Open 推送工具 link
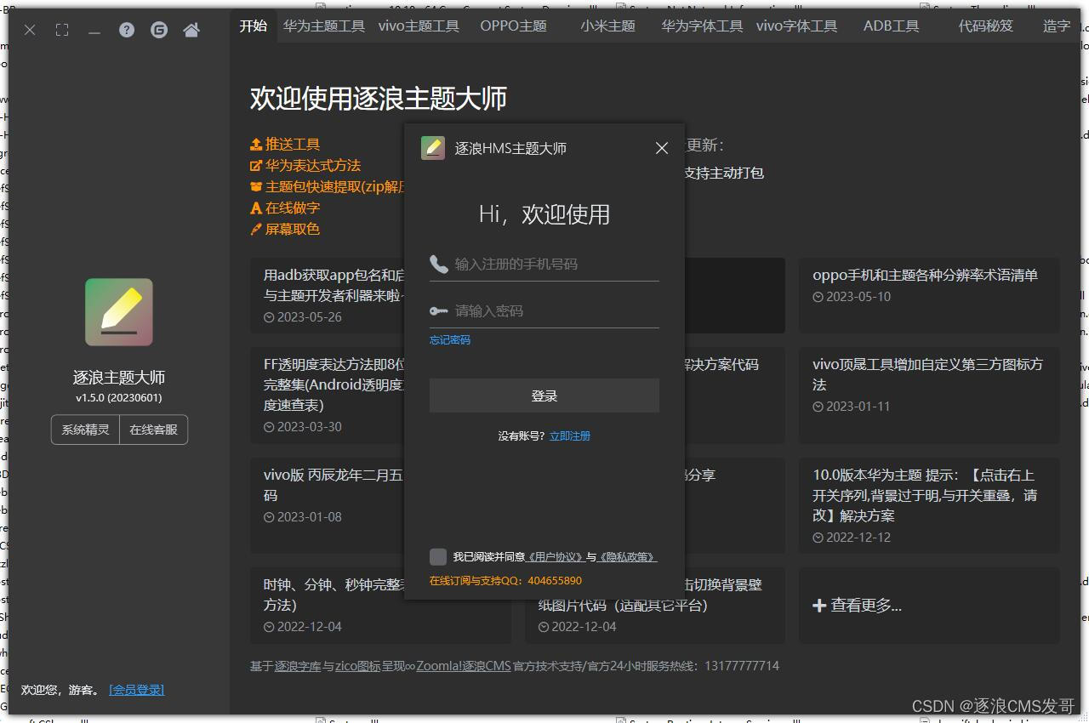The height and width of the screenshot is (723, 1089). pos(293,145)
